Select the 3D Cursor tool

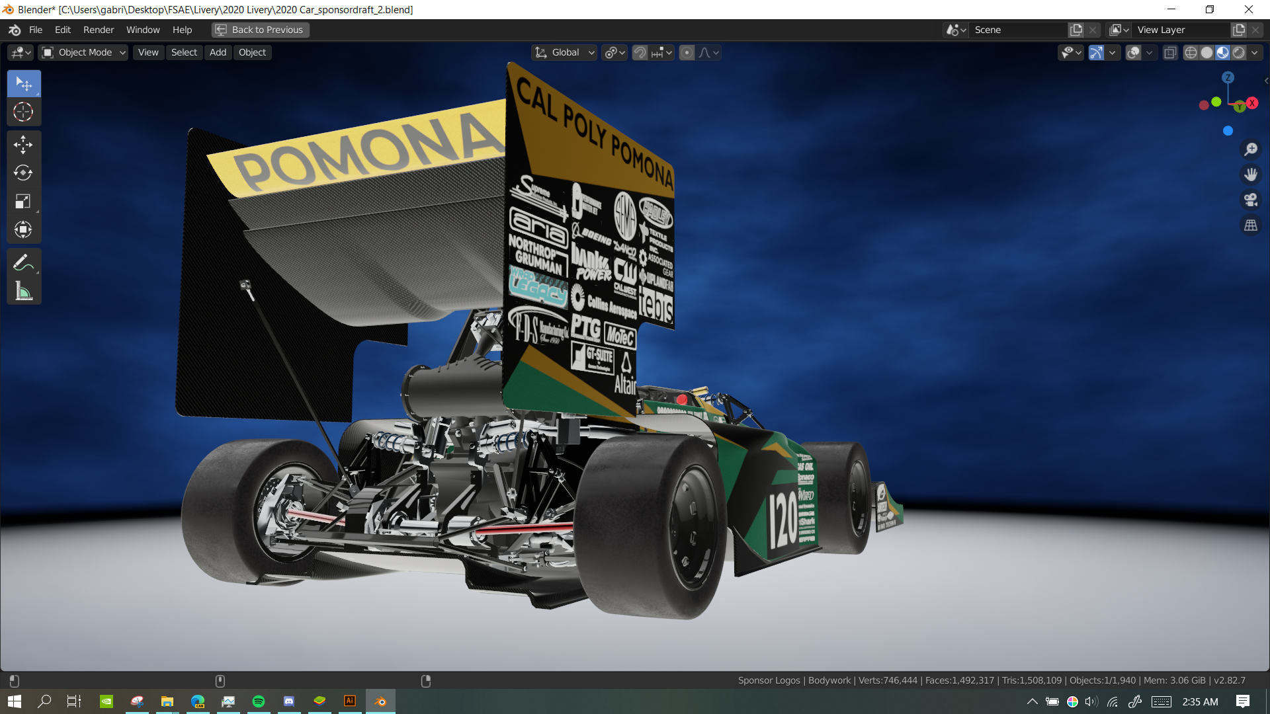pos(24,112)
